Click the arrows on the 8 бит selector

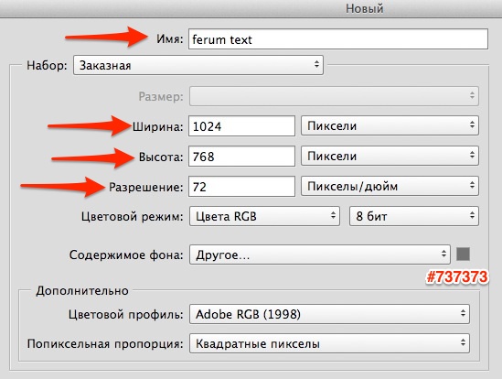coord(472,215)
